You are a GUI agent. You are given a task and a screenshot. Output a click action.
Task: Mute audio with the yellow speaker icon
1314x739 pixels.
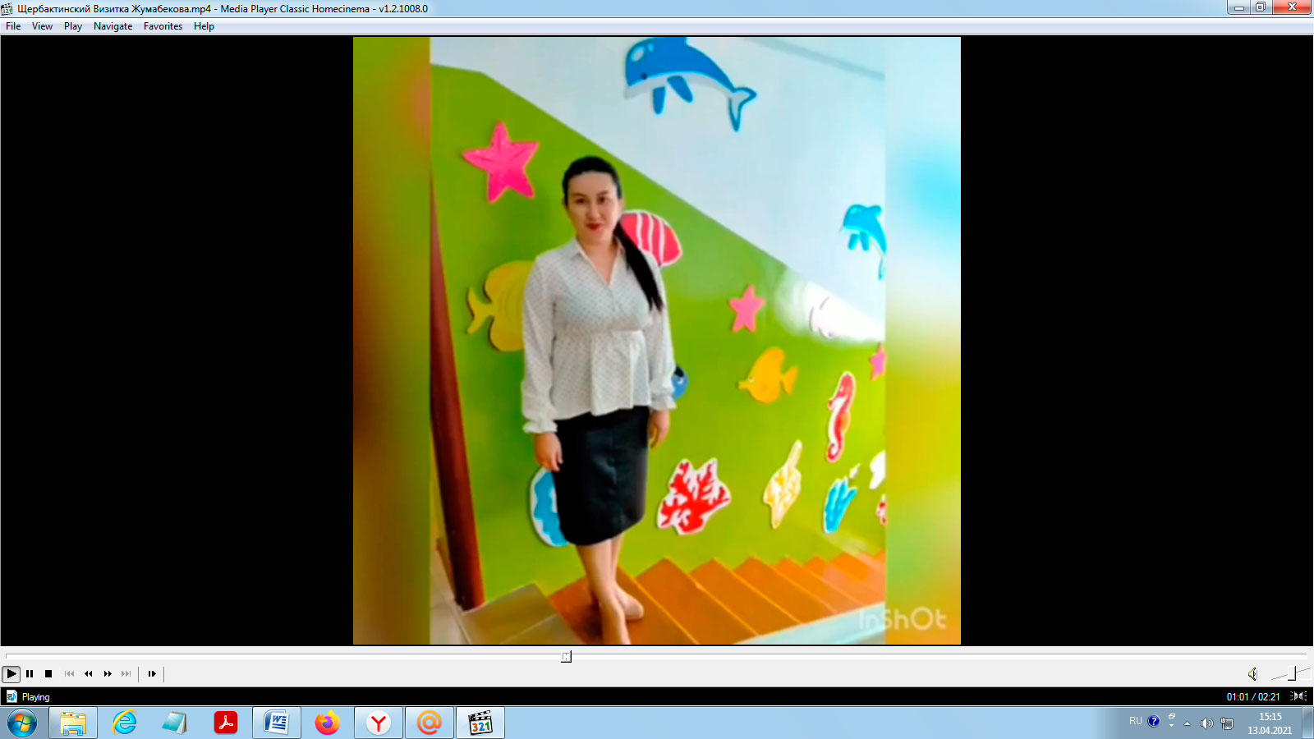1252,674
